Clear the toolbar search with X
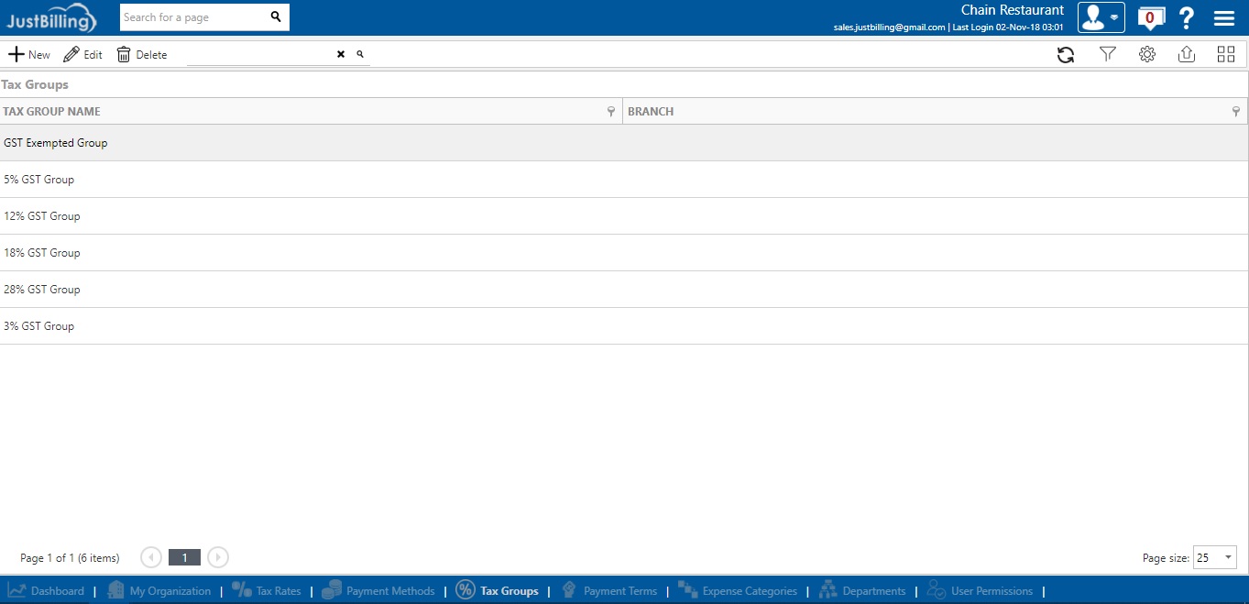This screenshot has height=604, width=1249. pyautogui.click(x=341, y=55)
